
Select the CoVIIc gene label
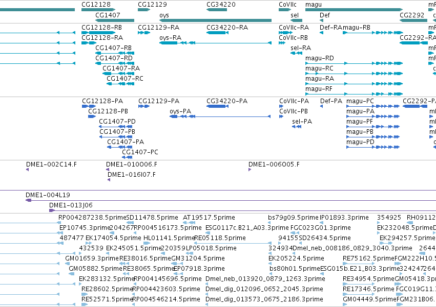[287, 5]
